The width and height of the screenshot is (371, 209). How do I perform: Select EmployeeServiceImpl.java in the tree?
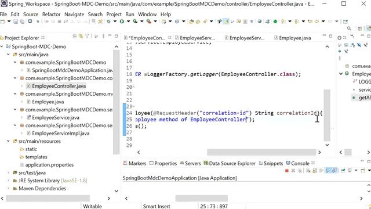(60, 133)
